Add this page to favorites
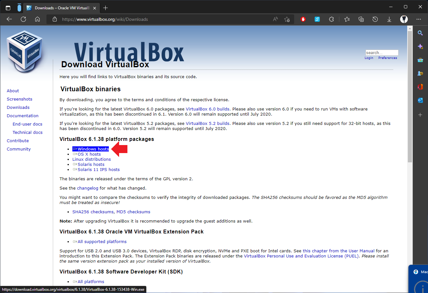The width and height of the screenshot is (428, 293). (287, 19)
